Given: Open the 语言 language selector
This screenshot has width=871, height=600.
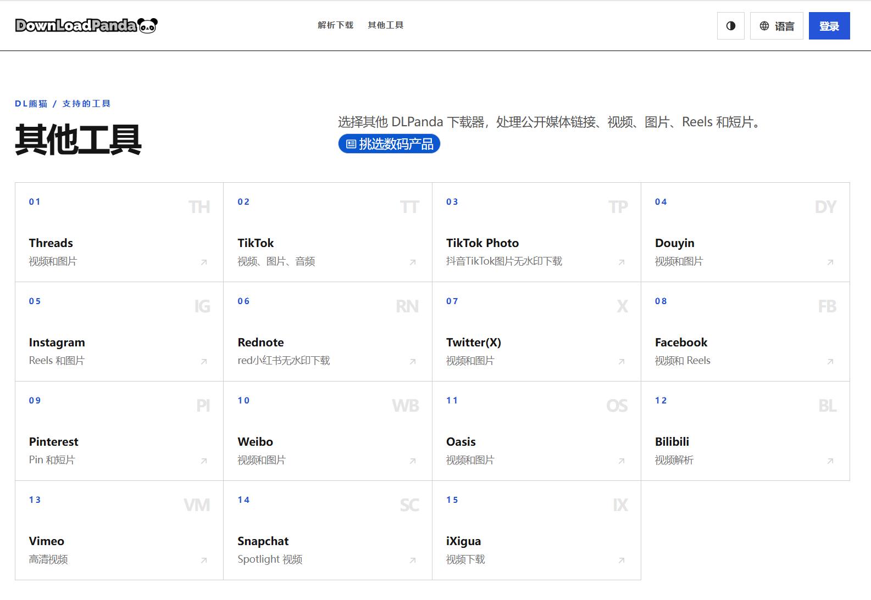Looking at the screenshot, I should 776,26.
